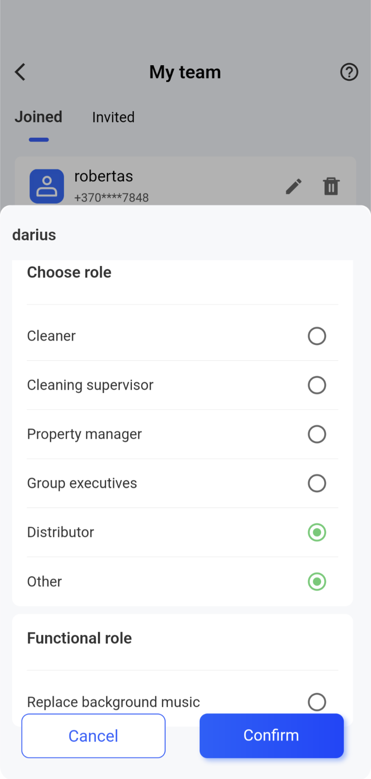Select the Cleaner role radio button
Image resolution: width=371 pixels, height=779 pixels.
point(317,336)
